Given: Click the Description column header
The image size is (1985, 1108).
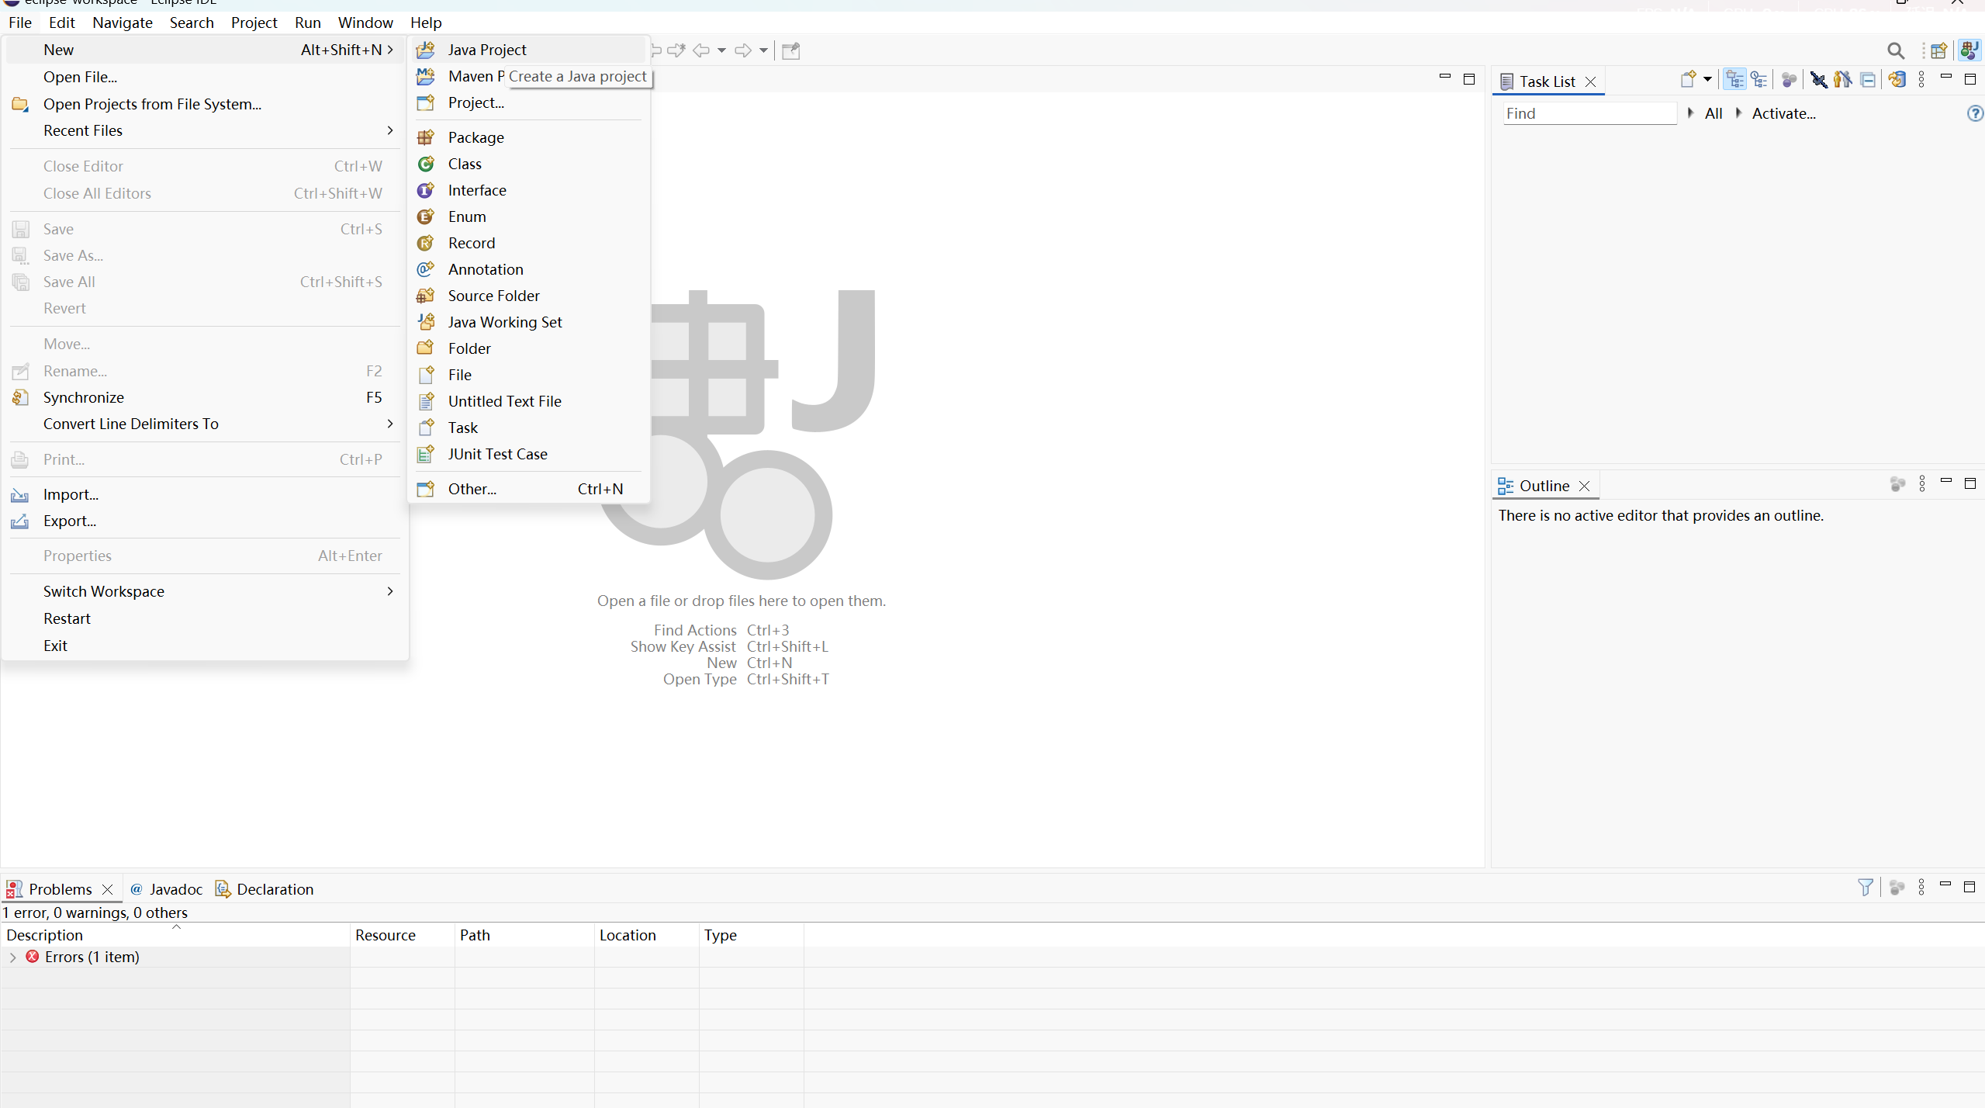Looking at the screenshot, I should [45, 935].
